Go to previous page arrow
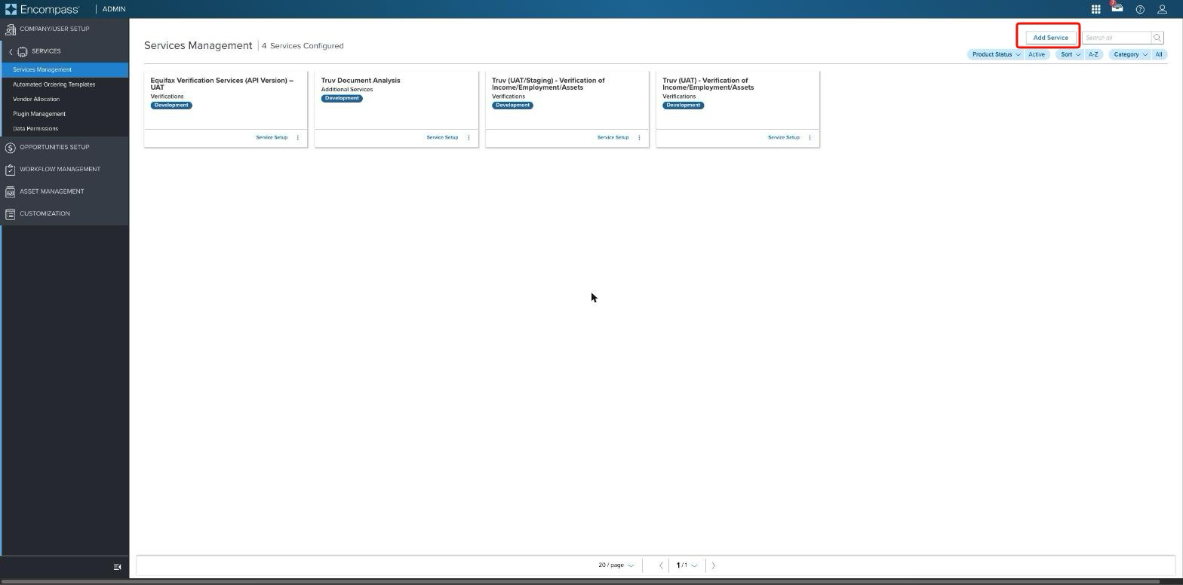Viewport: 1183px width, 585px height. (x=661, y=565)
